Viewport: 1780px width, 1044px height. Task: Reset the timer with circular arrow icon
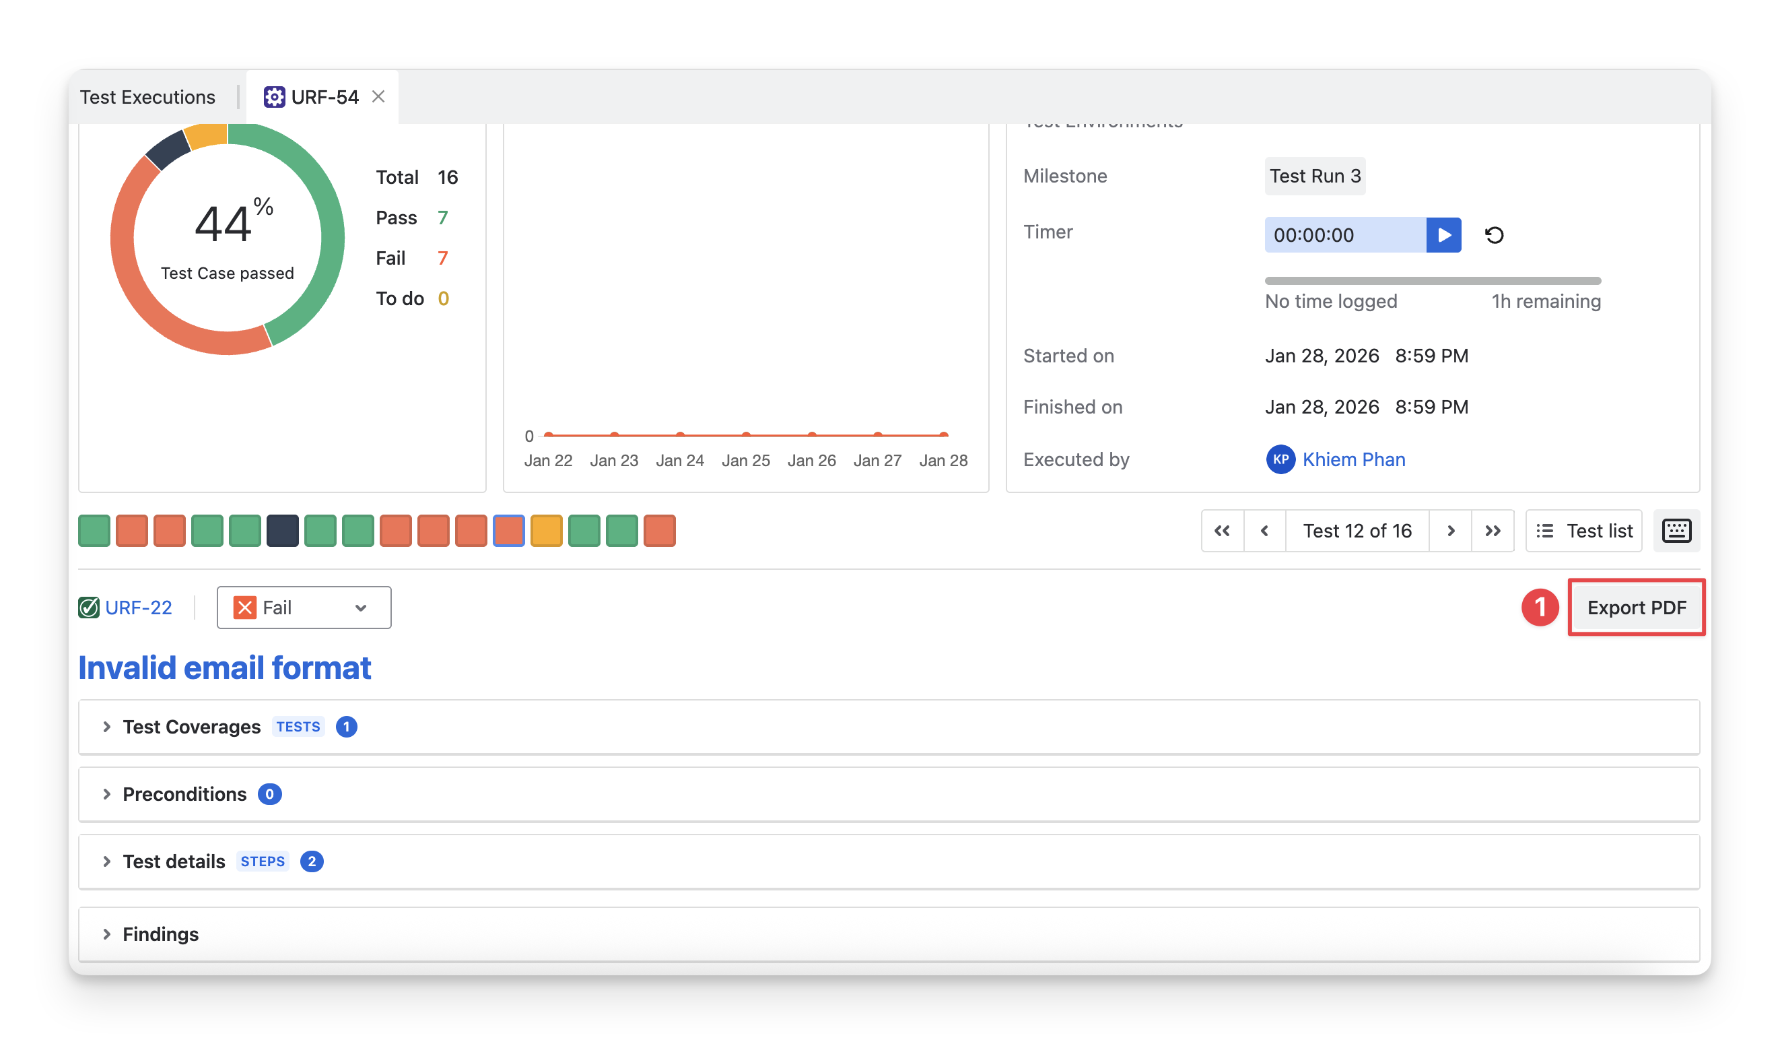pyautogui.click(x=1494, y=234)
